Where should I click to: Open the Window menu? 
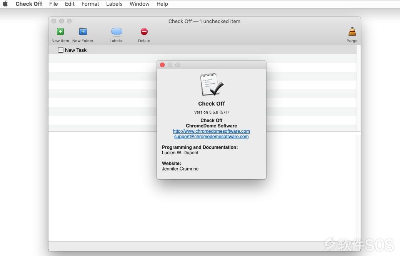pyautogui.click(x=140, y=4)
